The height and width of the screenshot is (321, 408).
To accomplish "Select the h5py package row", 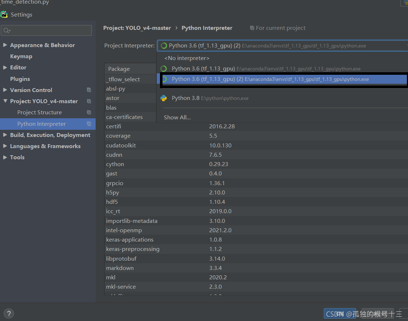I will tap(256, 193).
